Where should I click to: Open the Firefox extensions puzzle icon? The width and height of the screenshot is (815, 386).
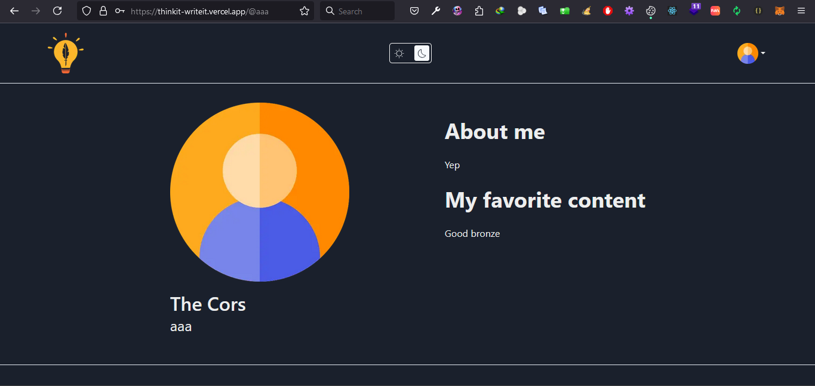tap(479, 11)
